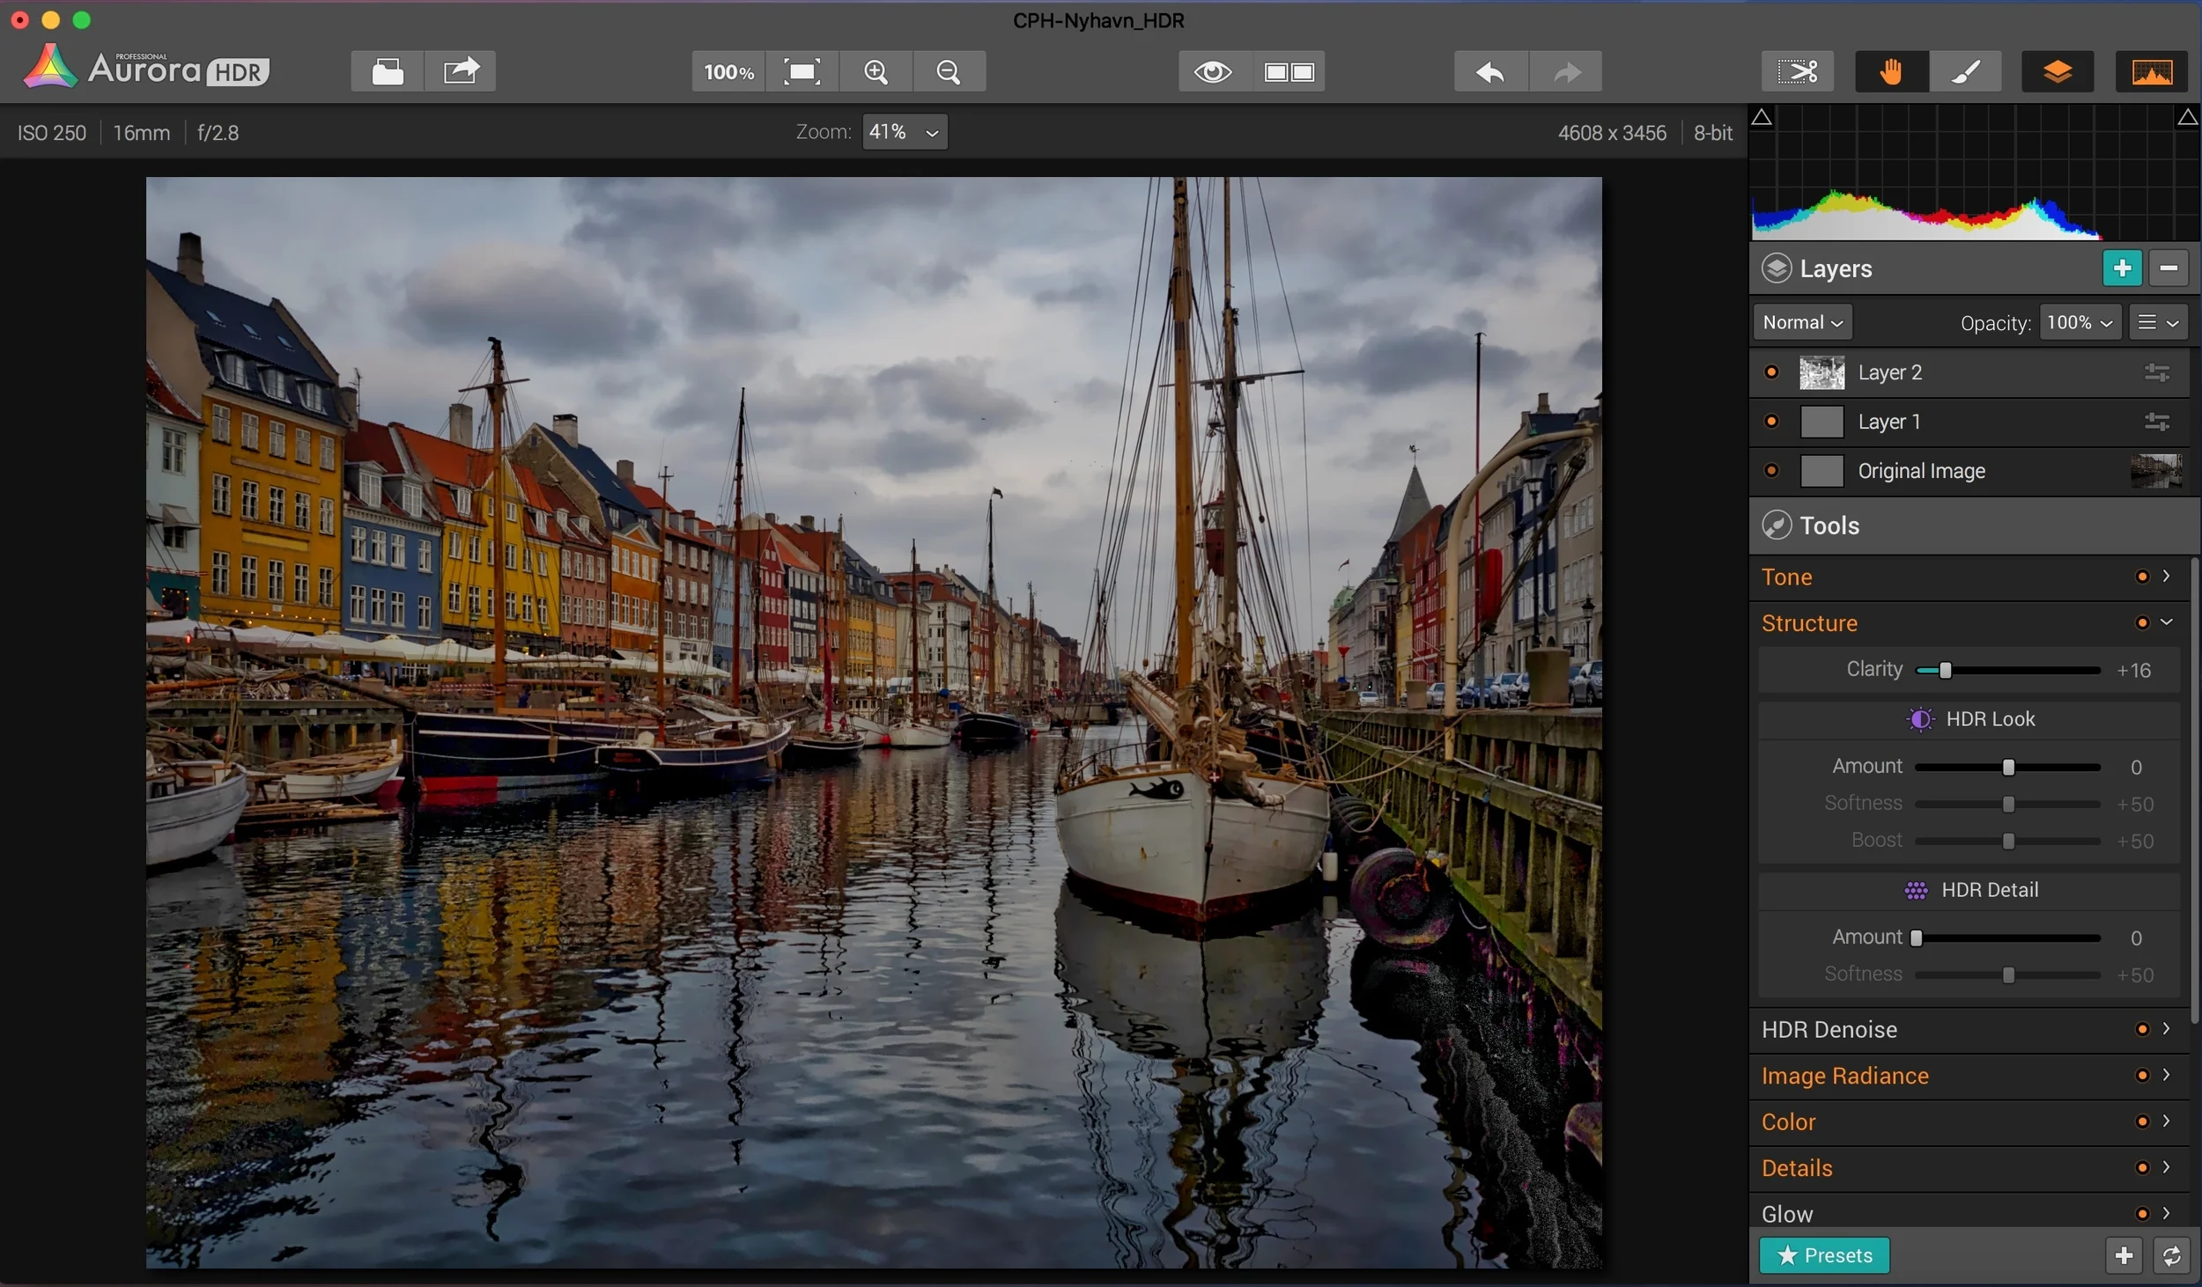
Task: Click the HDR Look Amount slider handle
Action: [x=2008, y=768]
